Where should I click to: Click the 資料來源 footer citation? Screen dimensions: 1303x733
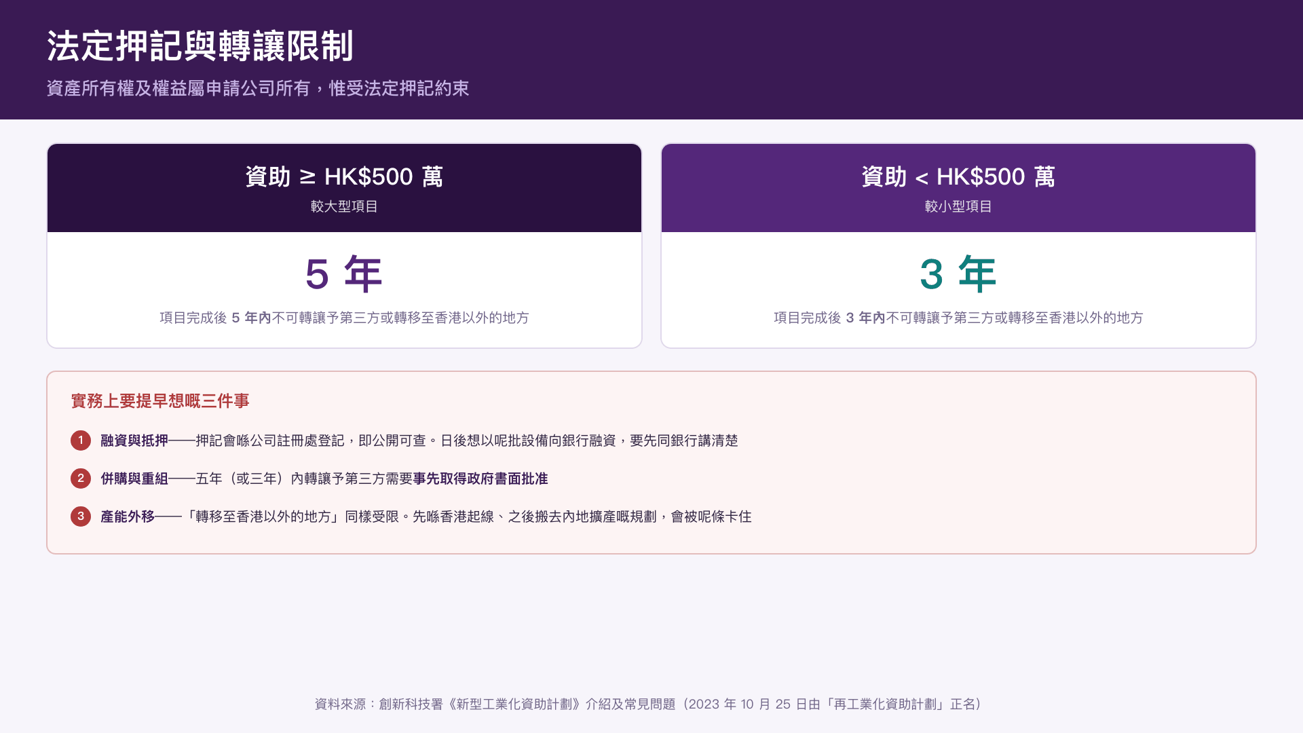(x=648, y=704)
